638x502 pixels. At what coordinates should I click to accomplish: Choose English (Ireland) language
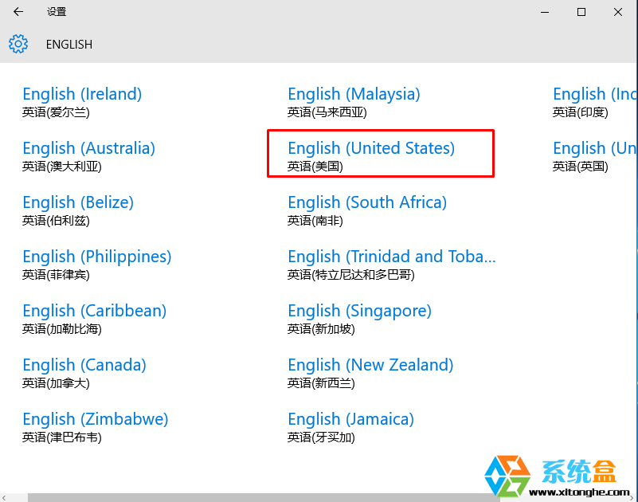point(82,101)
